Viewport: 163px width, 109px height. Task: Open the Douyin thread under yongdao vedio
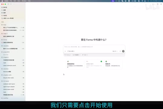coord(13,78)
